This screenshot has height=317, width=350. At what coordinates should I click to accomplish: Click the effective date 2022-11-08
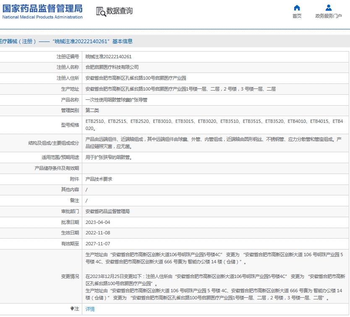pos(98,233)
